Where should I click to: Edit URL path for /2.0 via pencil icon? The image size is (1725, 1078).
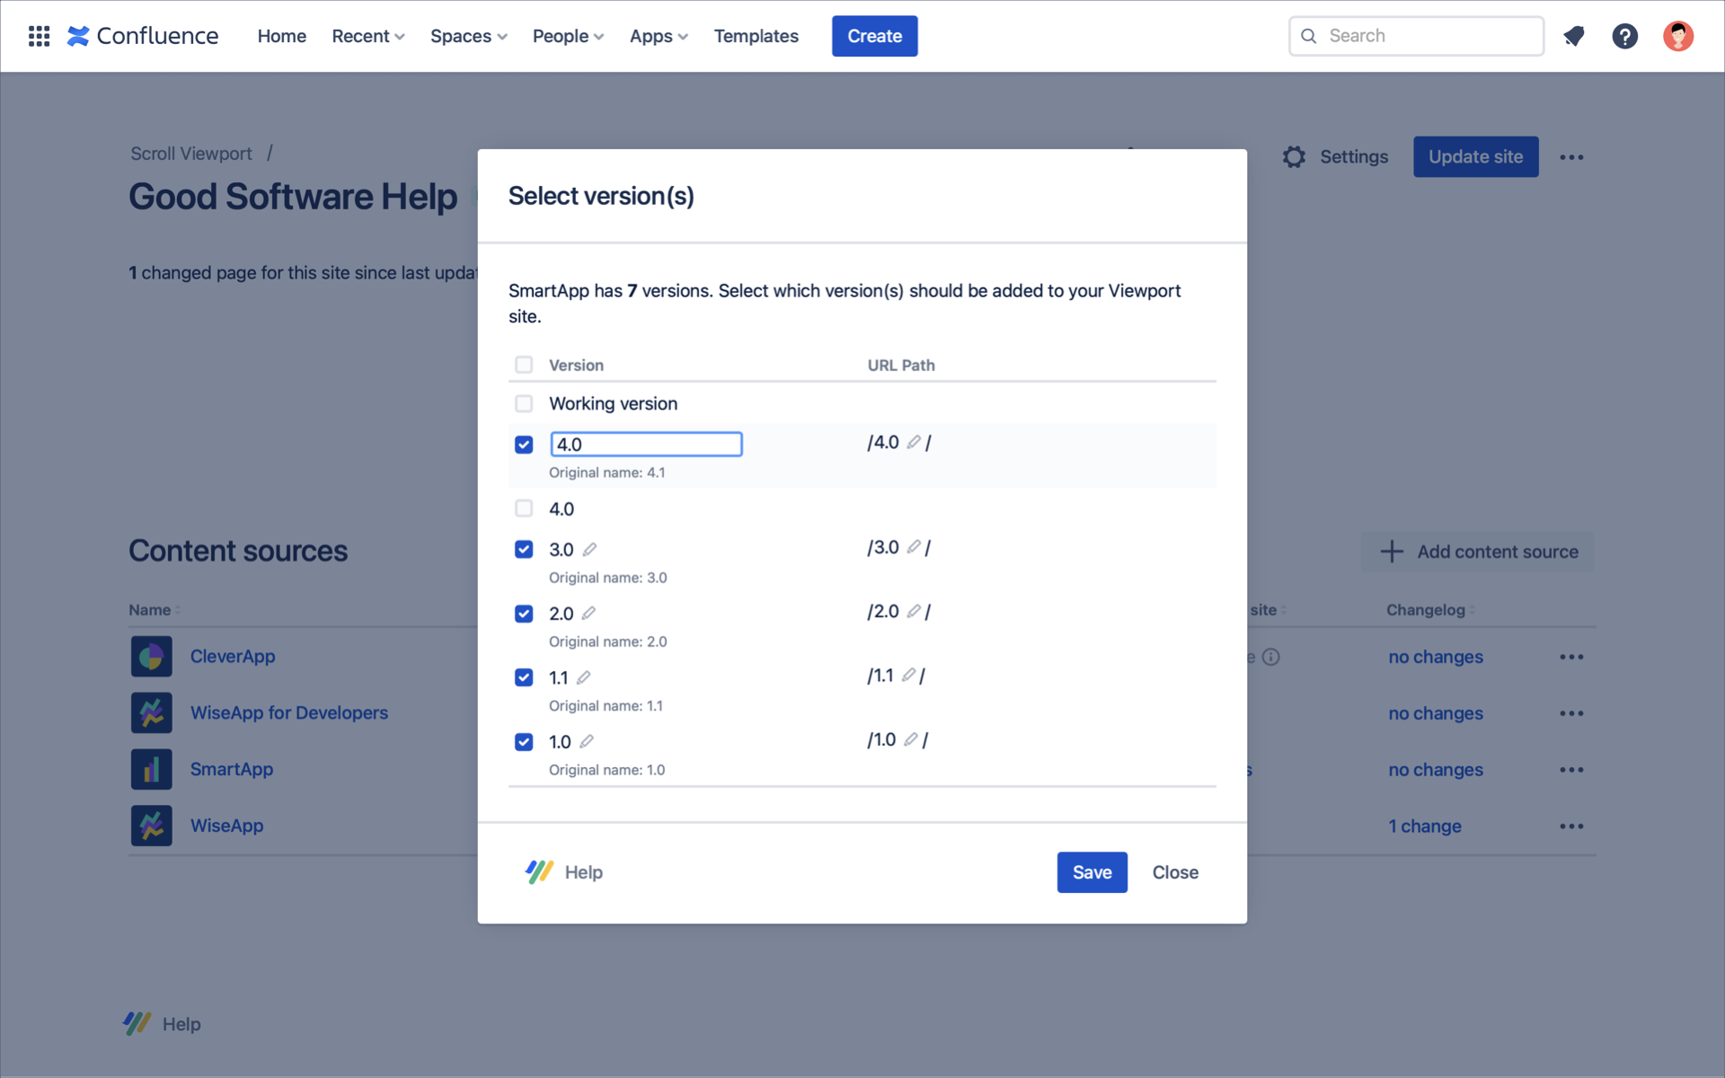913,611
